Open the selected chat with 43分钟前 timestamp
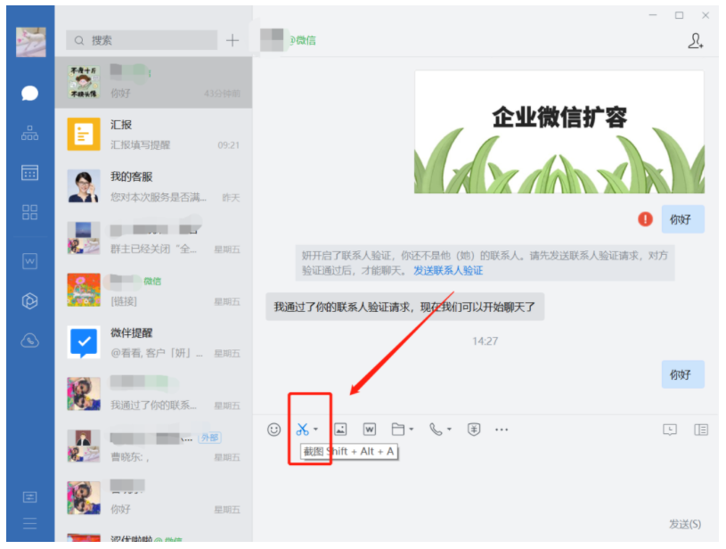 pos(154,83)
